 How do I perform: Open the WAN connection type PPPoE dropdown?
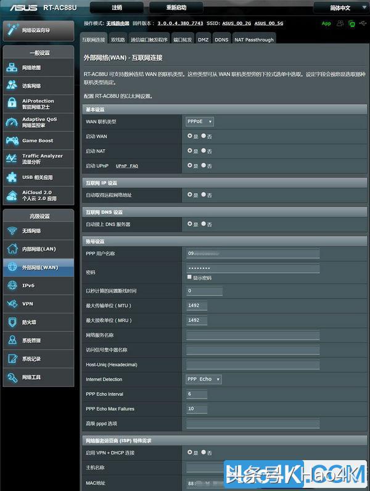point(200,122)
